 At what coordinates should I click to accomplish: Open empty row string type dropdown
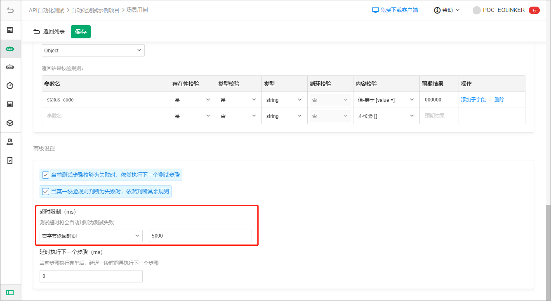click(284, 116)
